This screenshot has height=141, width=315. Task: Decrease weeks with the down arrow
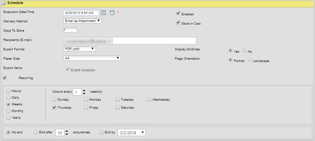[x=84, y=94]
